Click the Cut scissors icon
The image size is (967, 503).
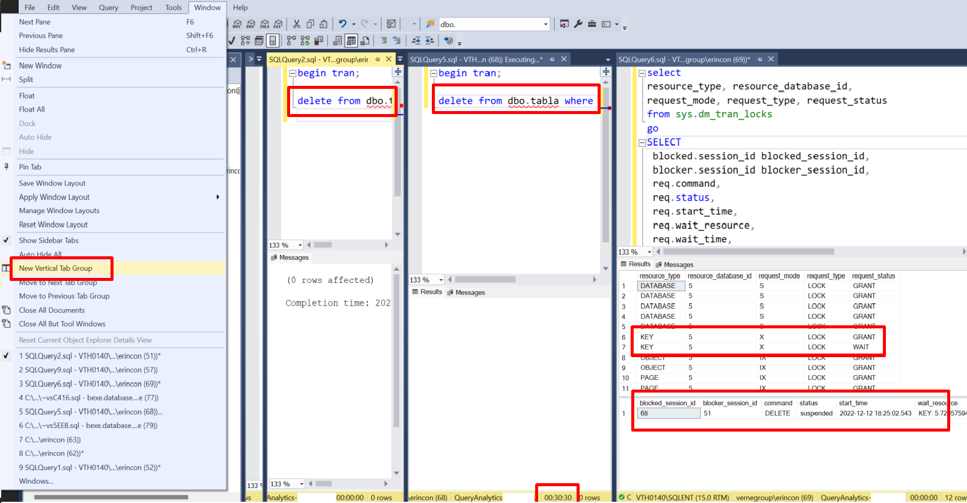pyautogui.click(x=297, y=24)
